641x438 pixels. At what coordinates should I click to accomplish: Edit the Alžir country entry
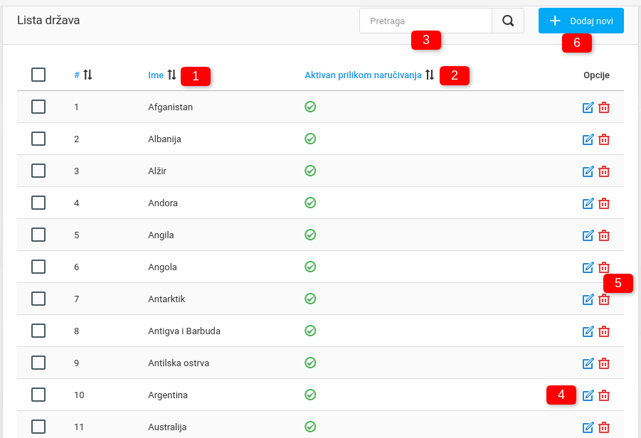588,171
